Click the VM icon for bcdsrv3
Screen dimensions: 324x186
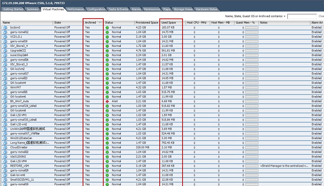(x=5, y=27)
